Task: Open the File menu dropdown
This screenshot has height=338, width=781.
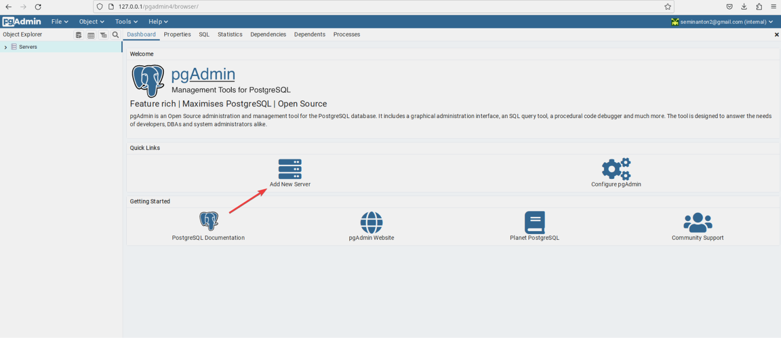Action: point(60,22)
